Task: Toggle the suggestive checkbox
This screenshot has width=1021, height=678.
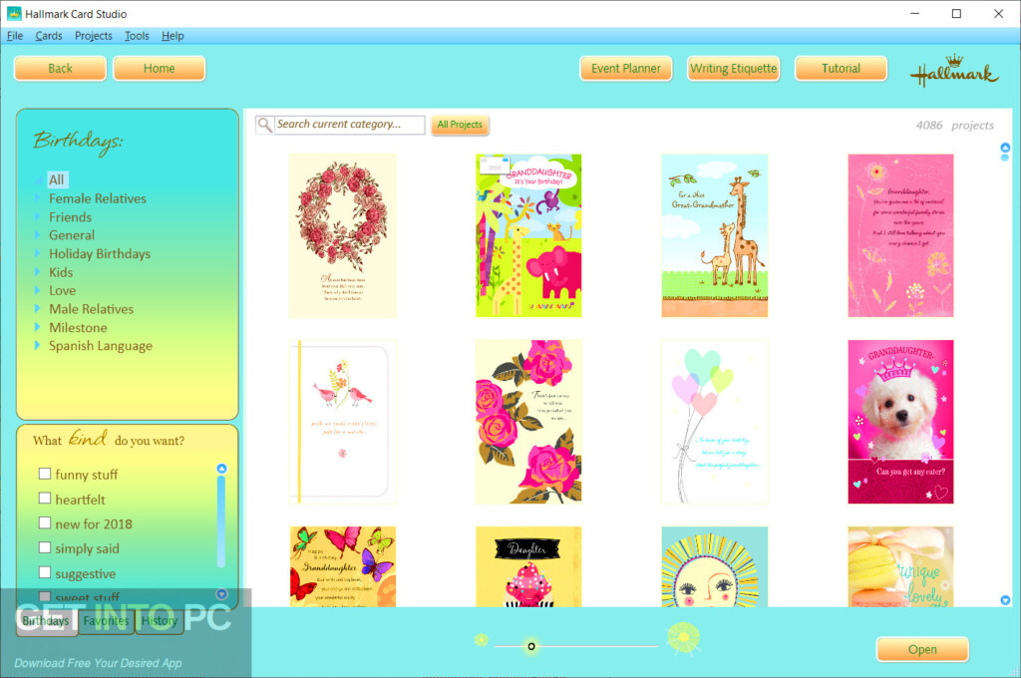Action: [x=44, y=572]
